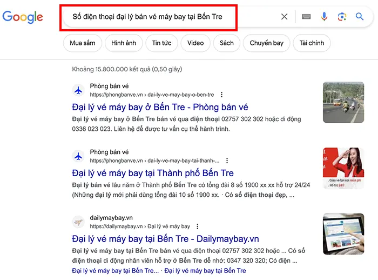The image size is (378, 280).
Task: Select the Chuyến bay filter
Action: [x=266, y=43]
